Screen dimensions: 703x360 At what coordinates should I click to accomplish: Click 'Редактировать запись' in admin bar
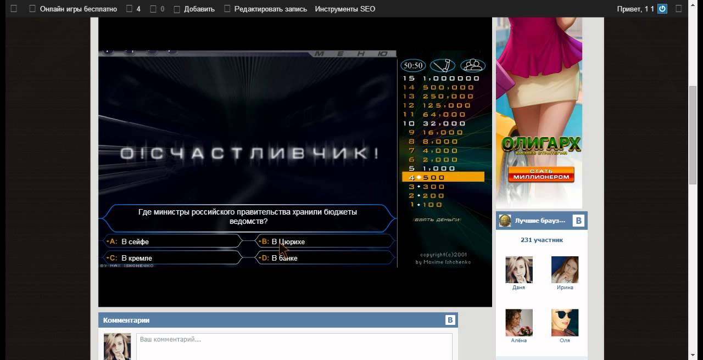265,9
